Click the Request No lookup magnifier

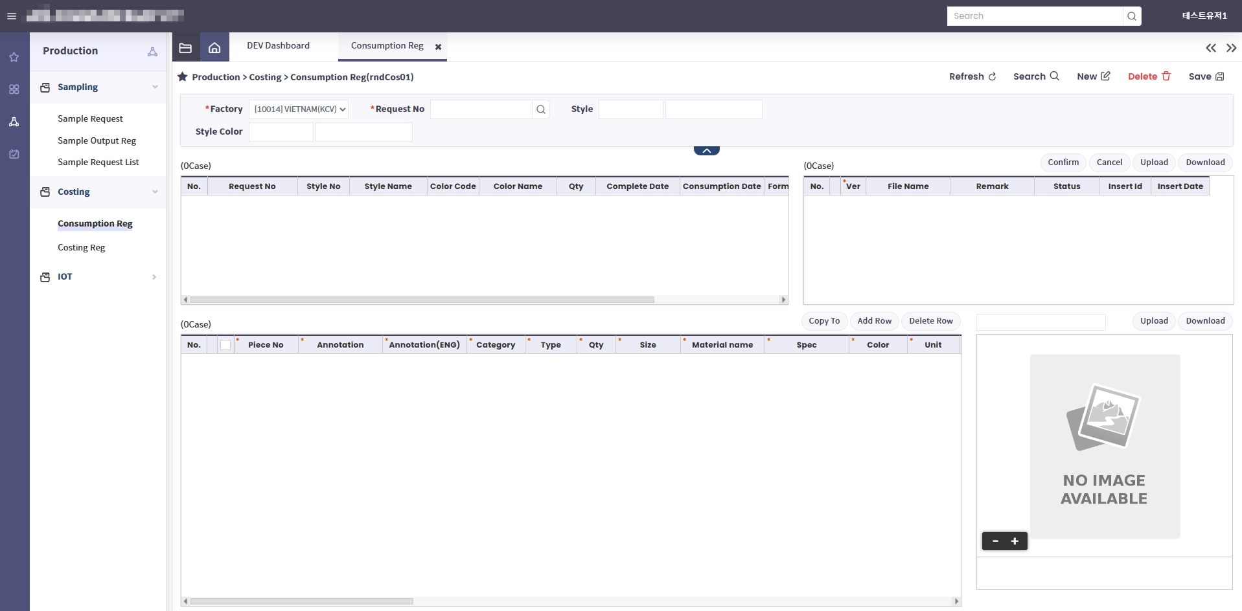[541, 109]
